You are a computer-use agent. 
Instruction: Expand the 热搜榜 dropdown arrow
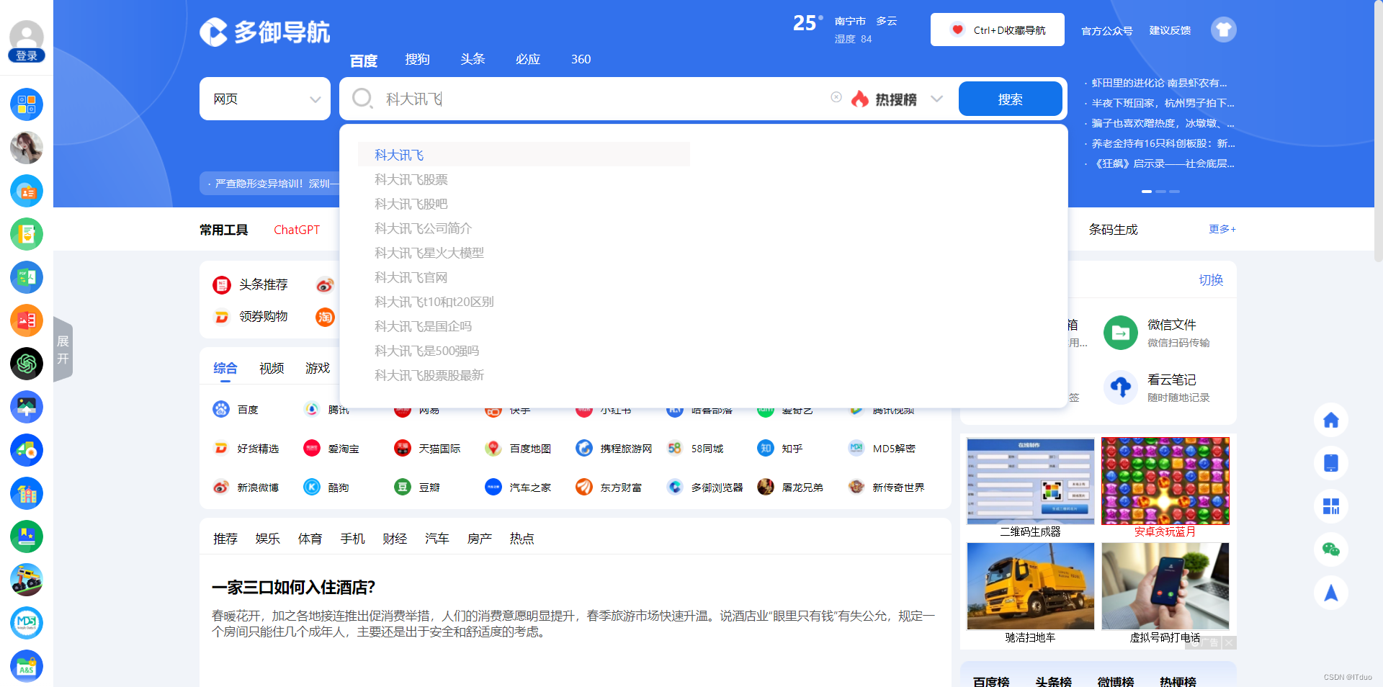click(936, 99)
